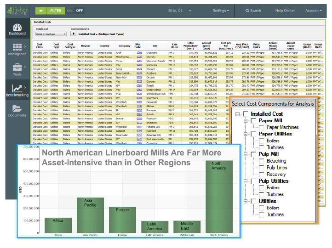Open the Detail Level dropdown
The height and width of the screenshot is (248, 332).
coord(51,34)
